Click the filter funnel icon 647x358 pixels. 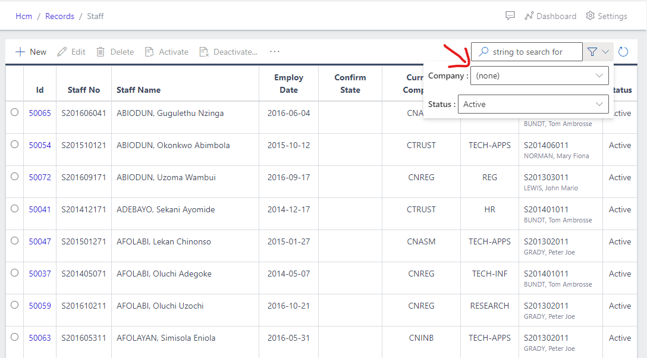[x=592, y=52]
